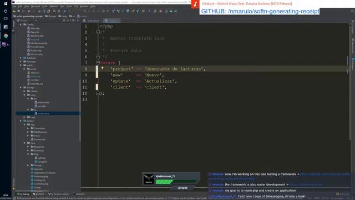Select the highlighted master.php tree row
This screenshot has width=355, height=200.
[x=48, y=113]
